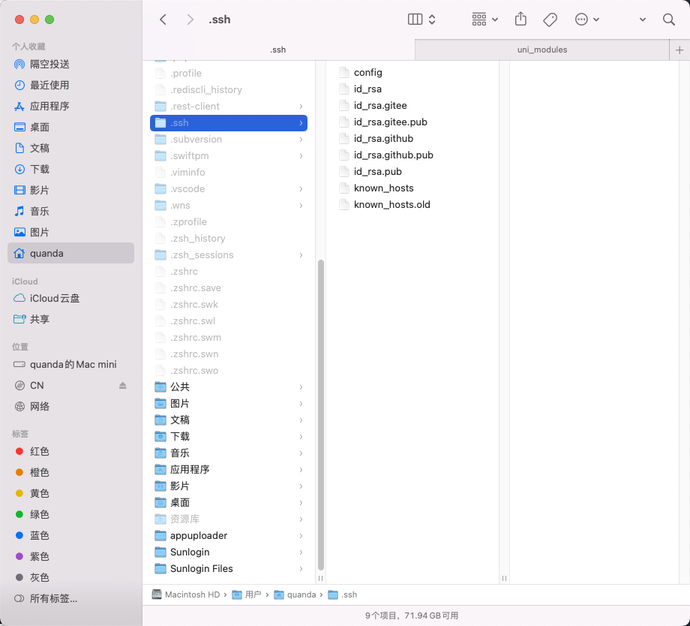Select the 公共 folder

pos(229,387)
